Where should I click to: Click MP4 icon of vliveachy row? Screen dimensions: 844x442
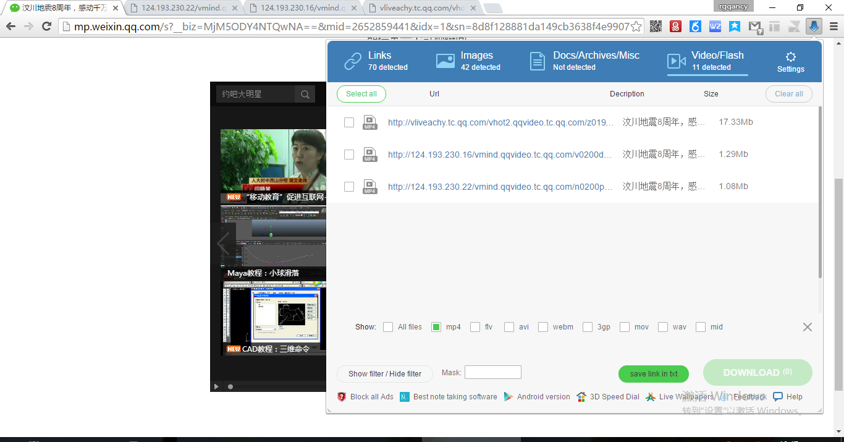(370, 122)
